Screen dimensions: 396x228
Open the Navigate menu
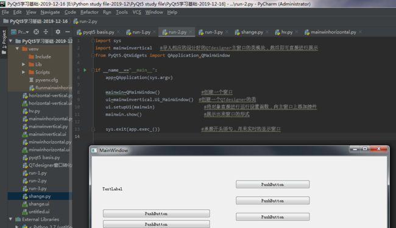(50, 12)
